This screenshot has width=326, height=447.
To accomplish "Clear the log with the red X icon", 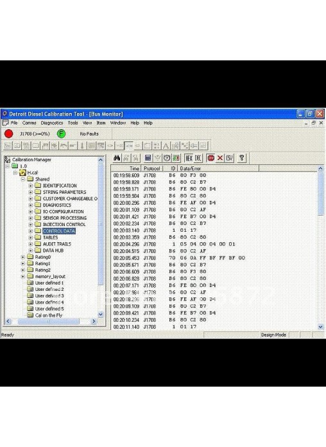I will tap(220, 158).
